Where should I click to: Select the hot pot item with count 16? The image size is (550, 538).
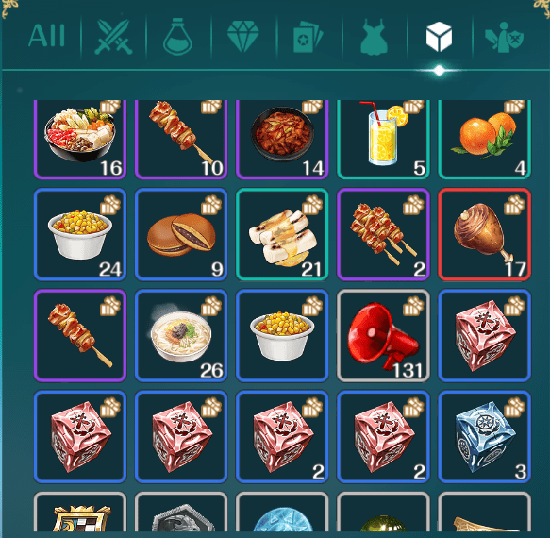coord(80,140)
